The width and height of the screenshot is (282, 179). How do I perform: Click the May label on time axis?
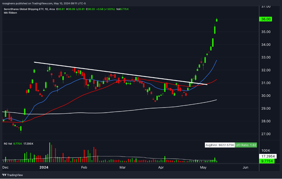point(203,167)
